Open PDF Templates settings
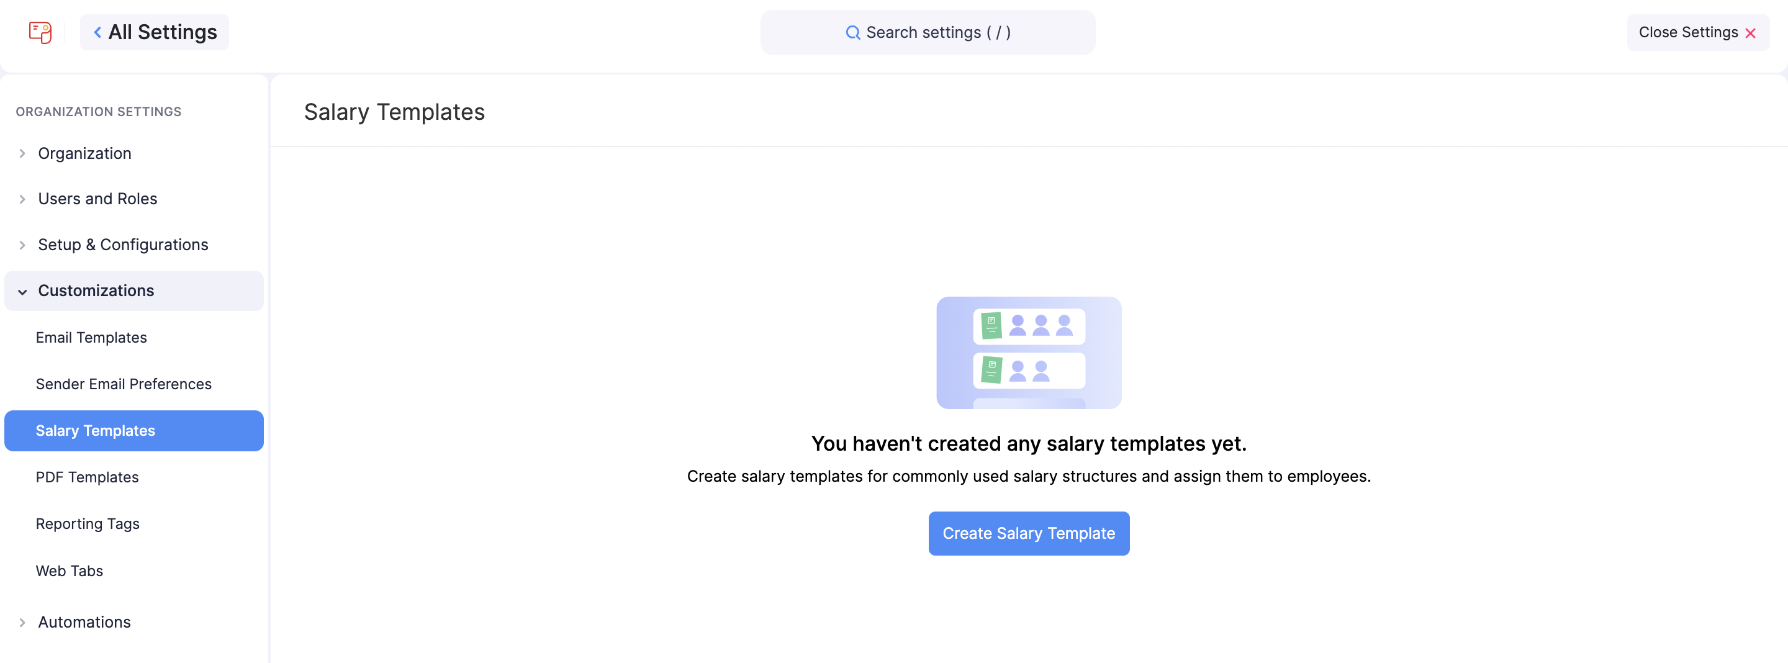This screenshot has height=663, width=1788. [87, 477]
